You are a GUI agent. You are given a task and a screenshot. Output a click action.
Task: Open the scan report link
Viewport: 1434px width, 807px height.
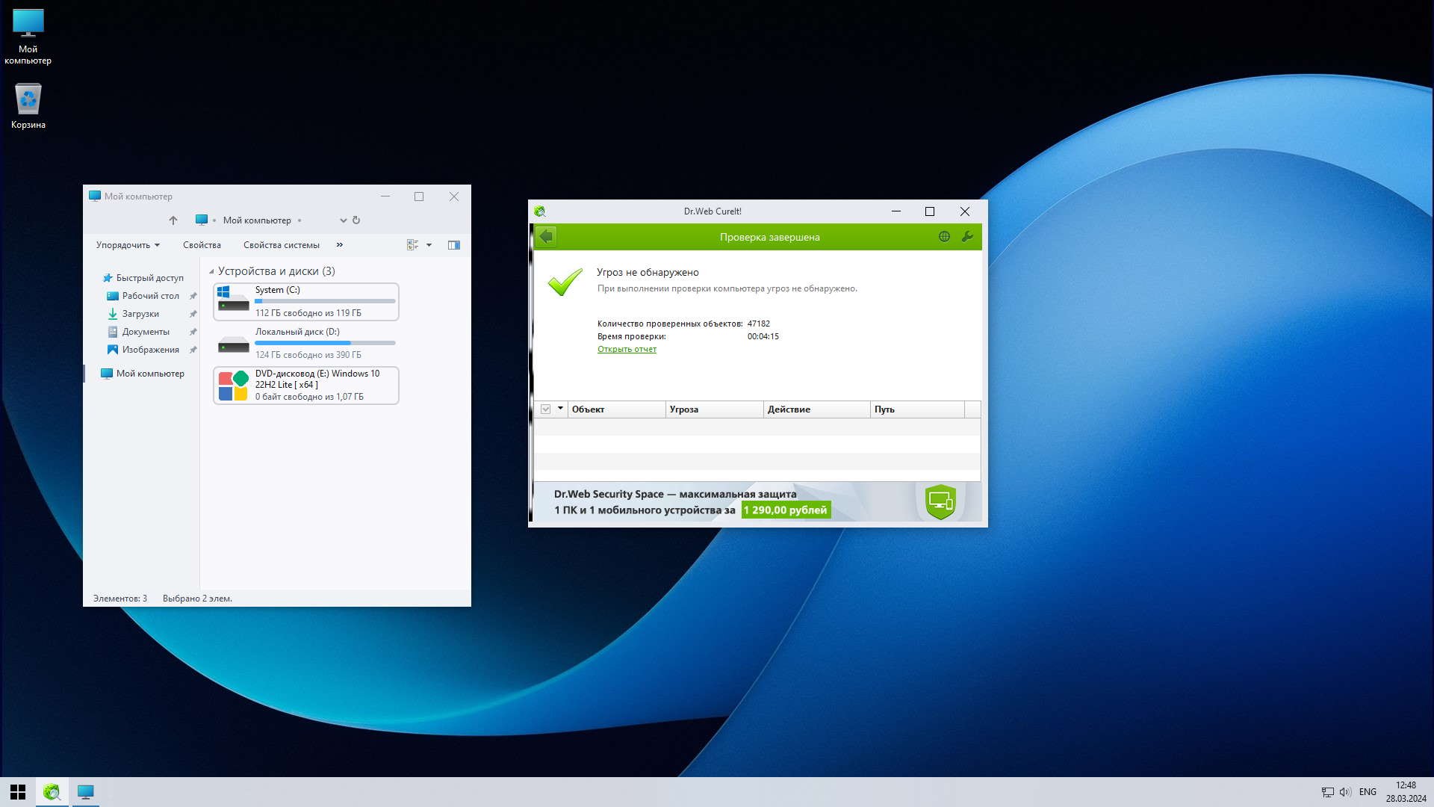tap(627, 349)
